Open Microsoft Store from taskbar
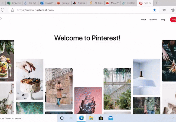176x122 pixels. click(101, 118)
